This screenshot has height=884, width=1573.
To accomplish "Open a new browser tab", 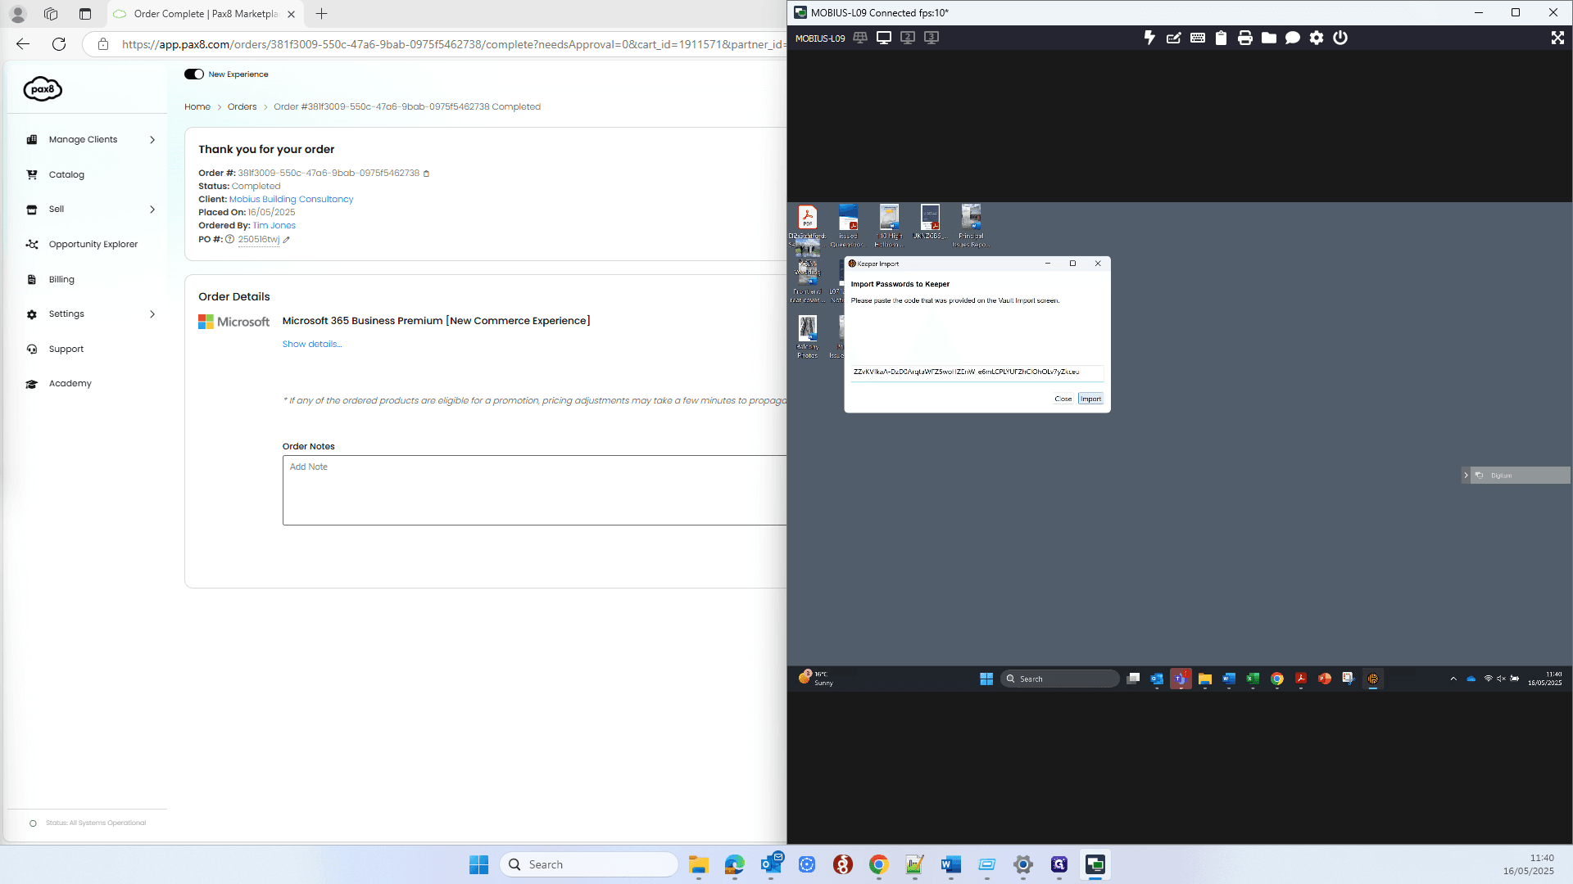I will tap(322, 14).
